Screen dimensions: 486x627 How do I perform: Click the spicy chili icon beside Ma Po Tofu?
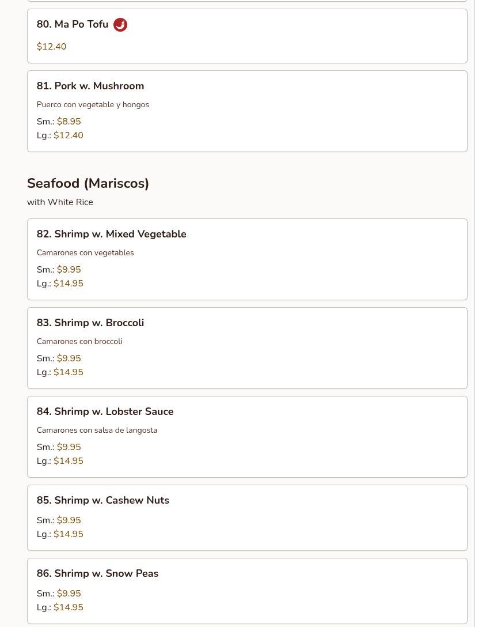(120, 25)
